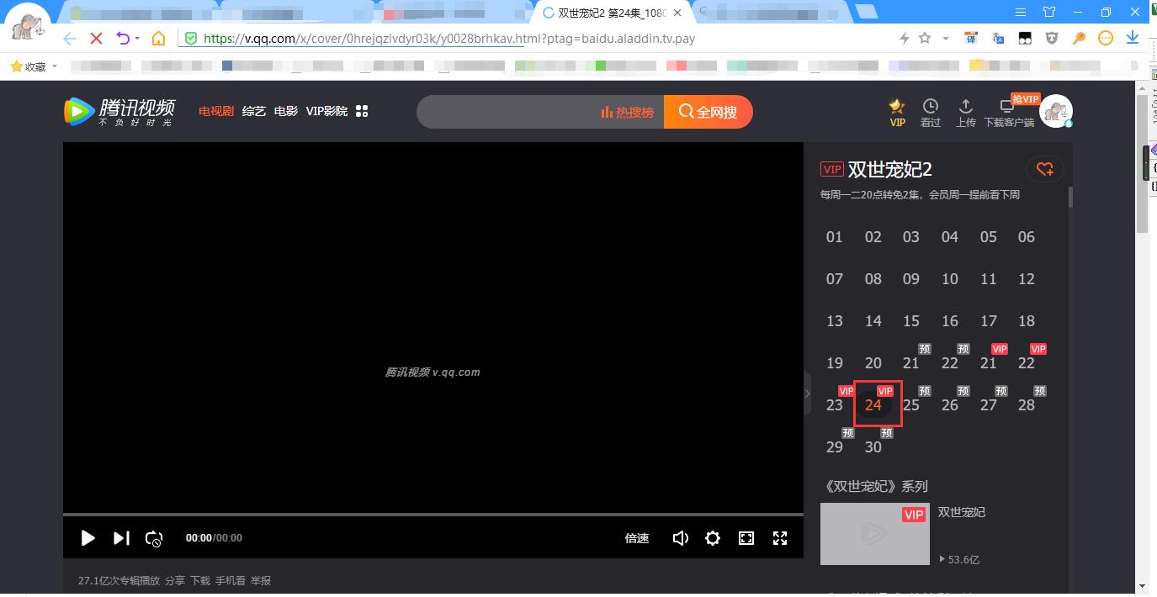The image size is (1157, 597).
Task: Select episode 05 from the list
Action: pos(988,237)
